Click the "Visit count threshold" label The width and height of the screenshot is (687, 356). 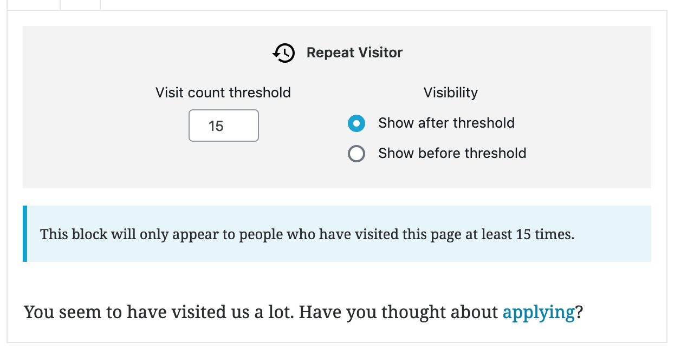pos(223,93)
